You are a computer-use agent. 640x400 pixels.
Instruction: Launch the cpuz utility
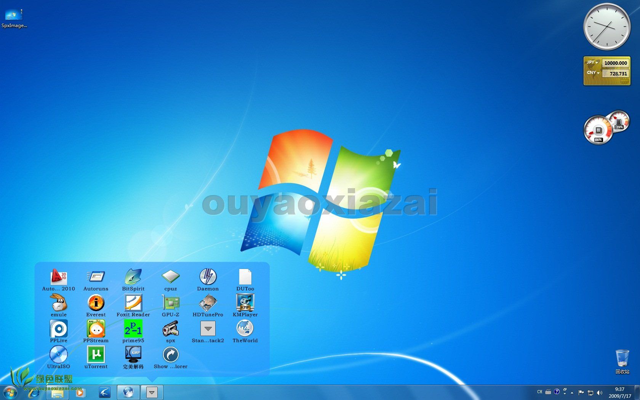[x=170, y=280]
